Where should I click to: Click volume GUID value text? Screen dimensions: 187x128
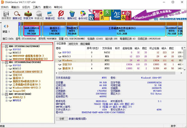pos(103,112)
